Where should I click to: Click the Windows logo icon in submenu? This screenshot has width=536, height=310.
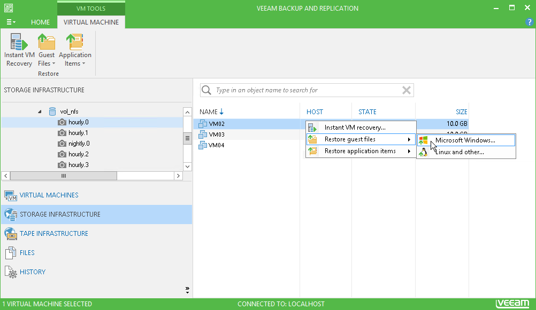[423, 140]
